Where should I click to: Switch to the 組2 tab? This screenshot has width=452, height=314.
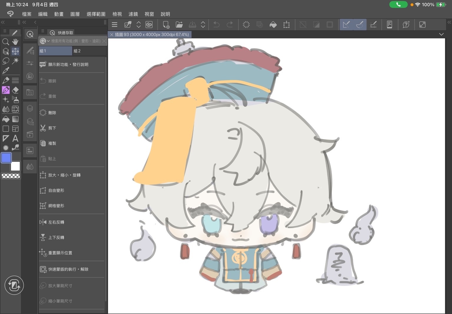[89, 51]
